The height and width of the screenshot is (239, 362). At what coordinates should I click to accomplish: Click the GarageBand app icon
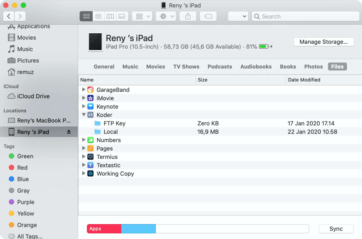pos(90,90)
